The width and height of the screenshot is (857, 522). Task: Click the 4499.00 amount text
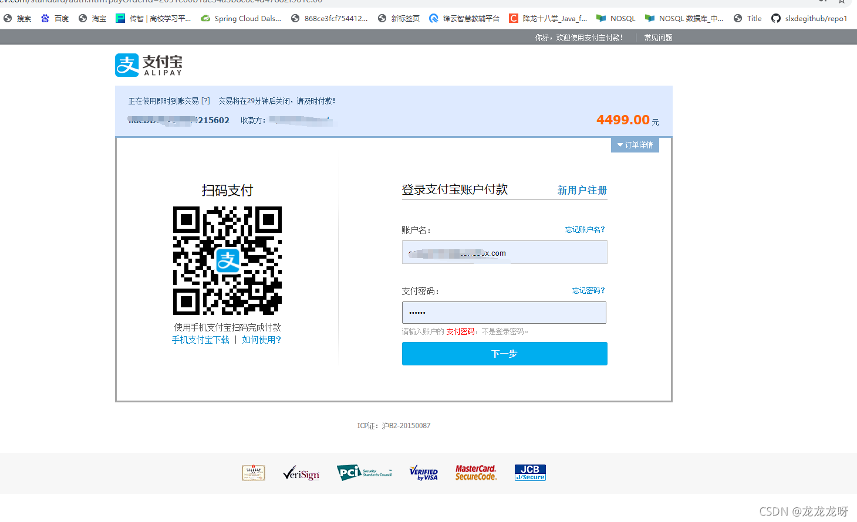click(623, 120)
